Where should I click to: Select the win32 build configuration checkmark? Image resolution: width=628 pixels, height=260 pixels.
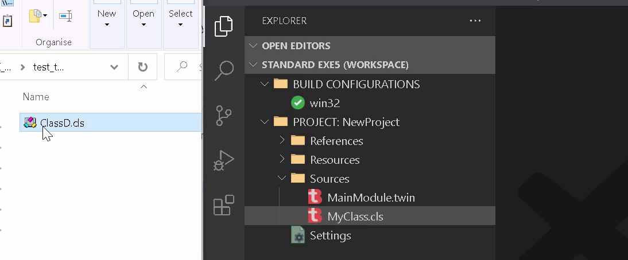[x=298, y=103]
